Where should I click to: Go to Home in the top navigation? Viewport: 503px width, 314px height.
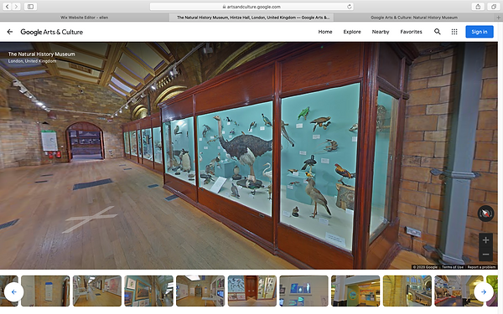(325, 32)
